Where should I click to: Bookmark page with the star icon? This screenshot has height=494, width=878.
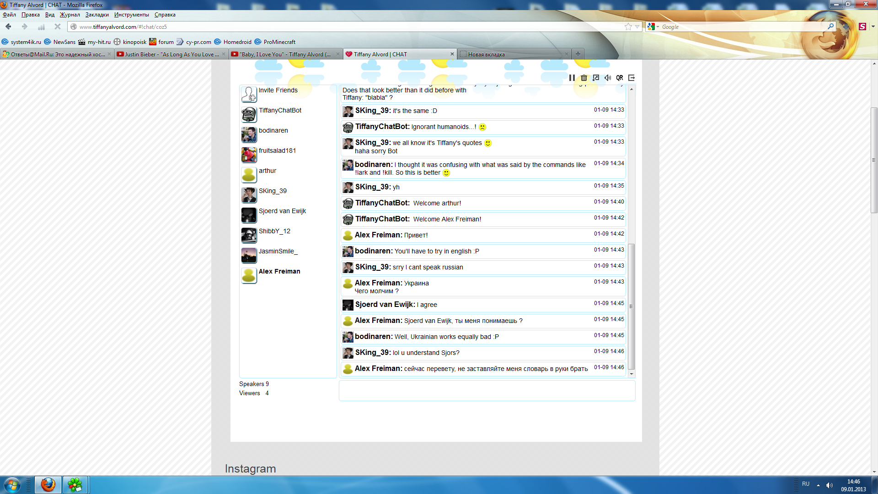628,27
